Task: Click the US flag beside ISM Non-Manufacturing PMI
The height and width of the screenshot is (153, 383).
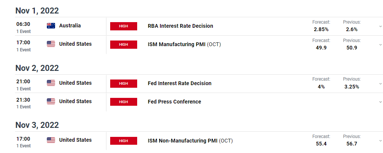Action: pyautogui.click(x=51, y=140)
